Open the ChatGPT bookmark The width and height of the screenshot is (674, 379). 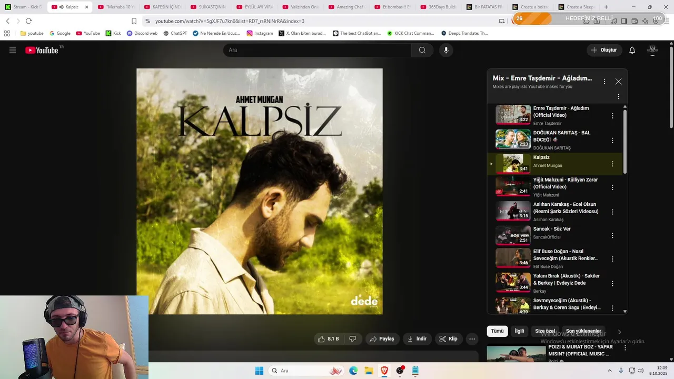175,33
